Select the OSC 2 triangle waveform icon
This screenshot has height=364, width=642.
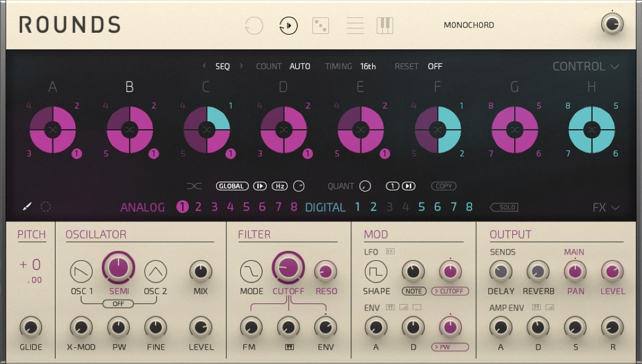(156, 271)
